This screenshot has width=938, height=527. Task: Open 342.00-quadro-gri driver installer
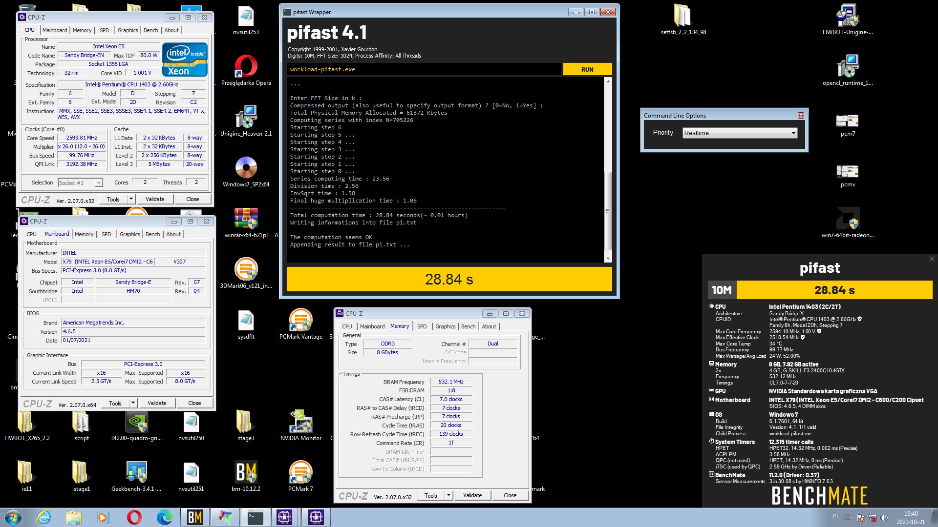136,426
